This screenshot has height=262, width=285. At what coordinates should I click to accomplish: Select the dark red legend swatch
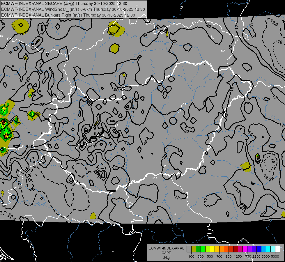point(236,249)
